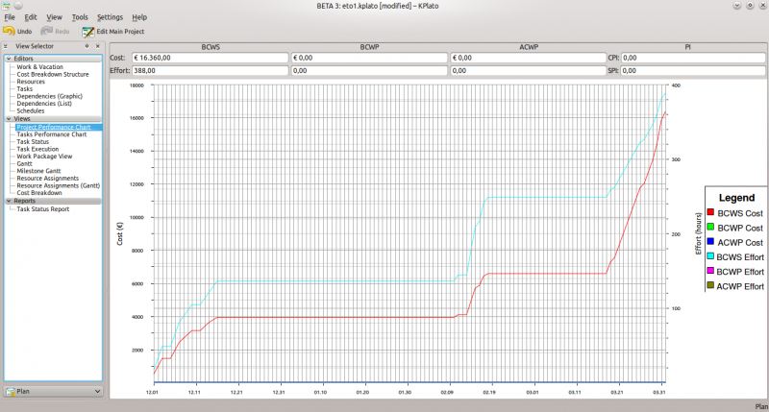Click the application icon in title bar

[7, 6]
